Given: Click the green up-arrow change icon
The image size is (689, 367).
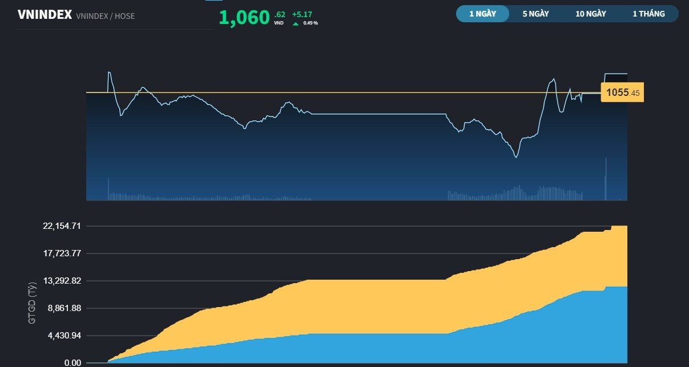Looking at the screenshot, I should pyautogui.click(x=296, y=24).
